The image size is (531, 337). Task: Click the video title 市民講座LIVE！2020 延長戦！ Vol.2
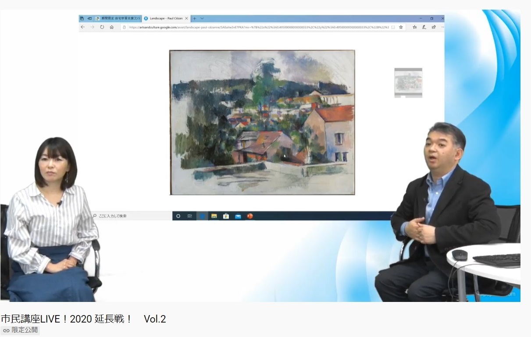point(83,319)
